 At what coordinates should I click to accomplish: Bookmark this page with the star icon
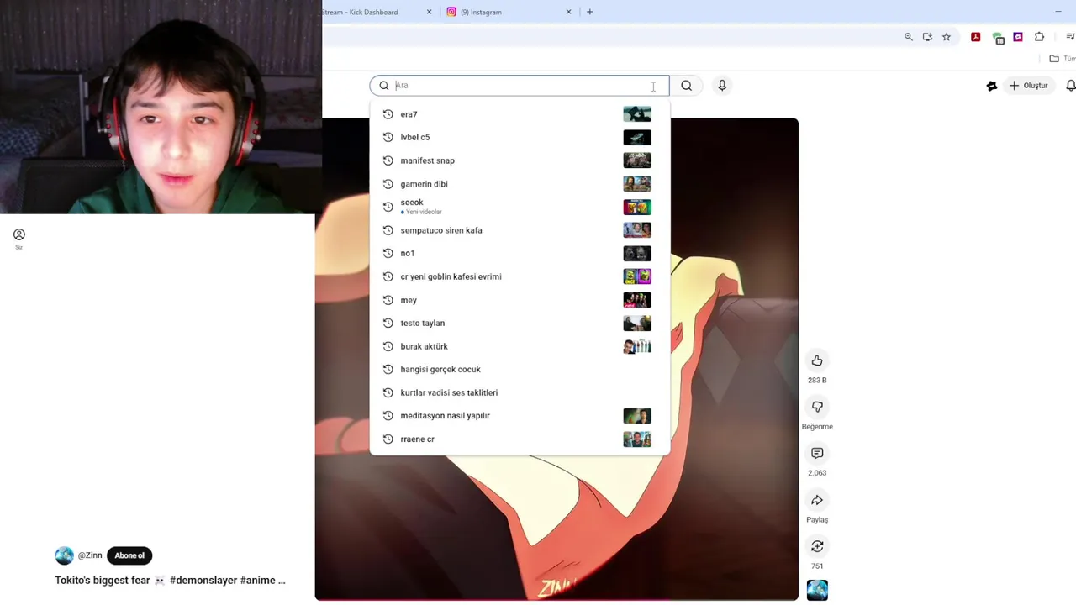[x=947, y=37]
